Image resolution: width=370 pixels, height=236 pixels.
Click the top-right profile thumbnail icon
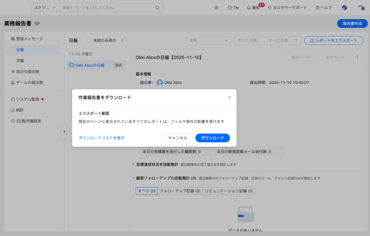click(361, 8)
